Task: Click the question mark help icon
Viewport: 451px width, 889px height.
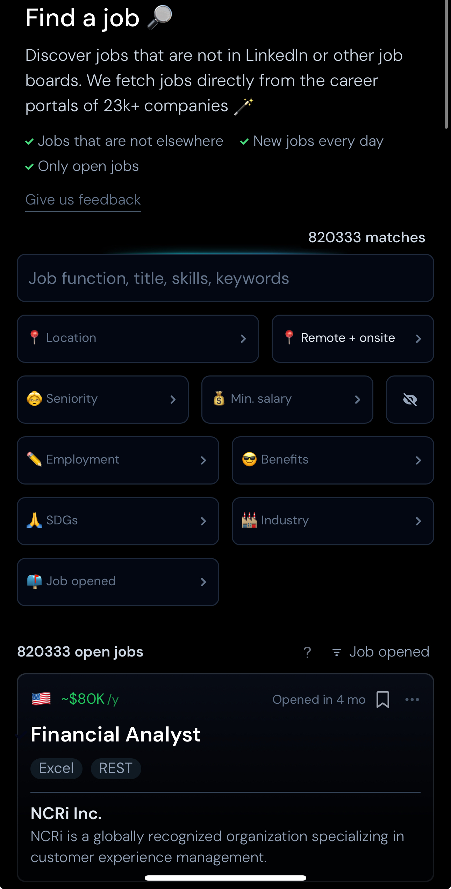Action: pyautogui.click(x=307, y=652)
